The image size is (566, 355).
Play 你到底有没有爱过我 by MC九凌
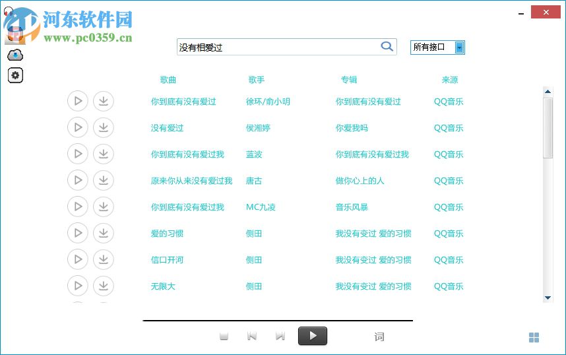tap(78, 207)
